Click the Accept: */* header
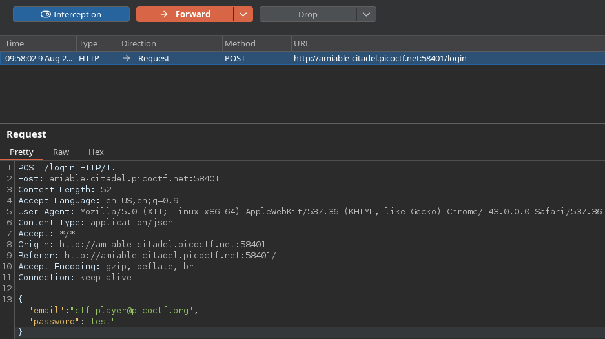 coord(46,234)
